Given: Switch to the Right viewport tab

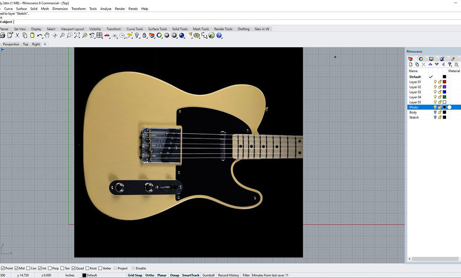Looking at the screenshot, I should coord(36,44).
